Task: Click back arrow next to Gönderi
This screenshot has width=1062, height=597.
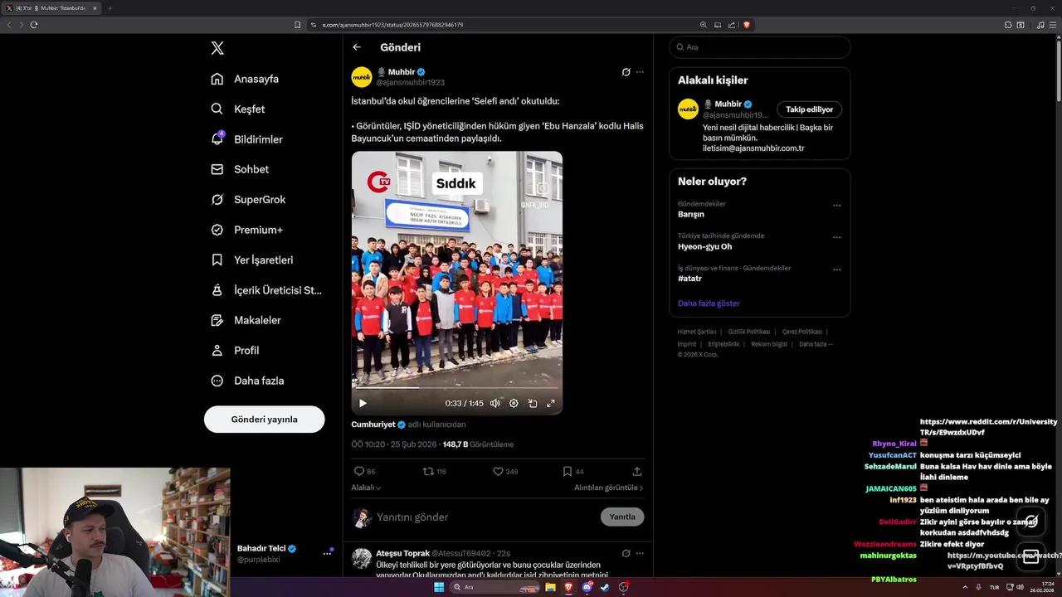Action: [x=357, y=47]
